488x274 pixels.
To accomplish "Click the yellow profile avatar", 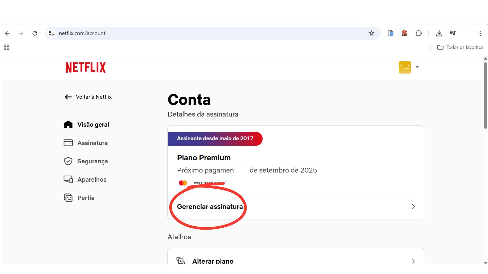I will coord(405,67).
